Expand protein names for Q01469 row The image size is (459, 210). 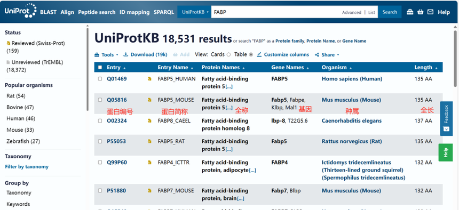coord(229,87)
